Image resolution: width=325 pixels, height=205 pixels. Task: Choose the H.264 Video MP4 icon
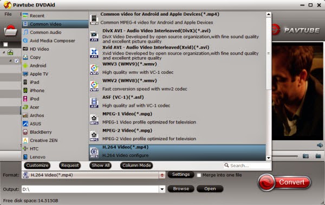point(94,153)
